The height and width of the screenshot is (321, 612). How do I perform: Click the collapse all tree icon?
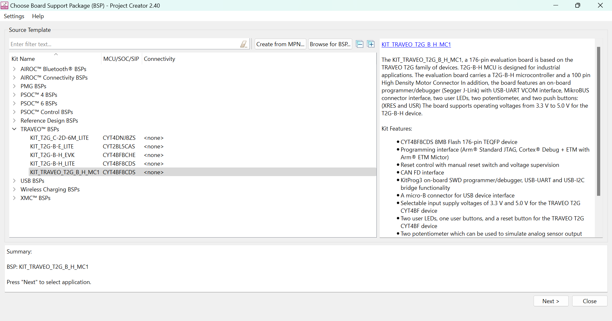click(x=360, y=44)
